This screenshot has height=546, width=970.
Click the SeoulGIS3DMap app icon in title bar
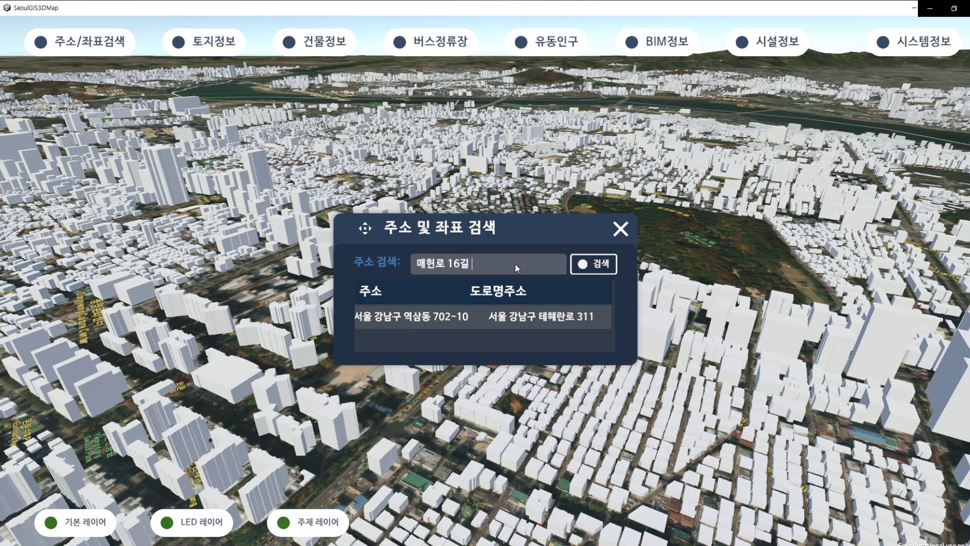point(7,8)
